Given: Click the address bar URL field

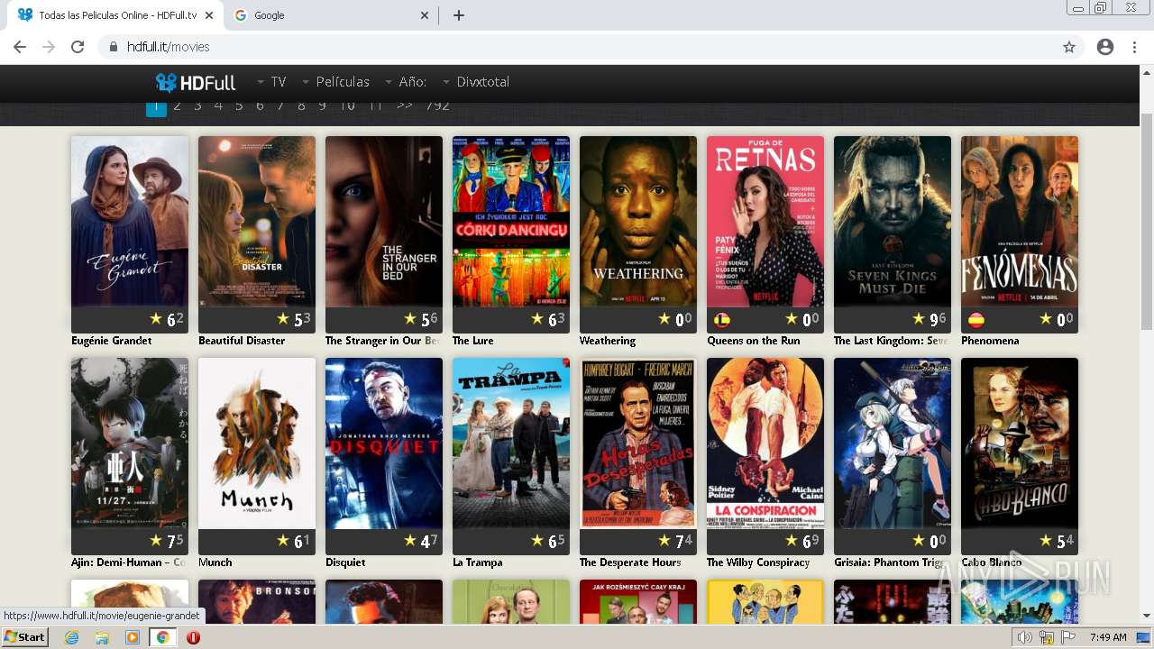Looking at the screenshot, I should click(577, 47).
